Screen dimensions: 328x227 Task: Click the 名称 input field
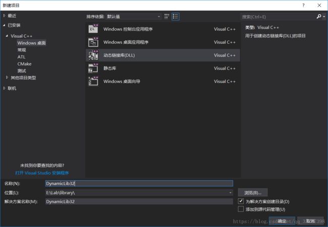point(139,183)
